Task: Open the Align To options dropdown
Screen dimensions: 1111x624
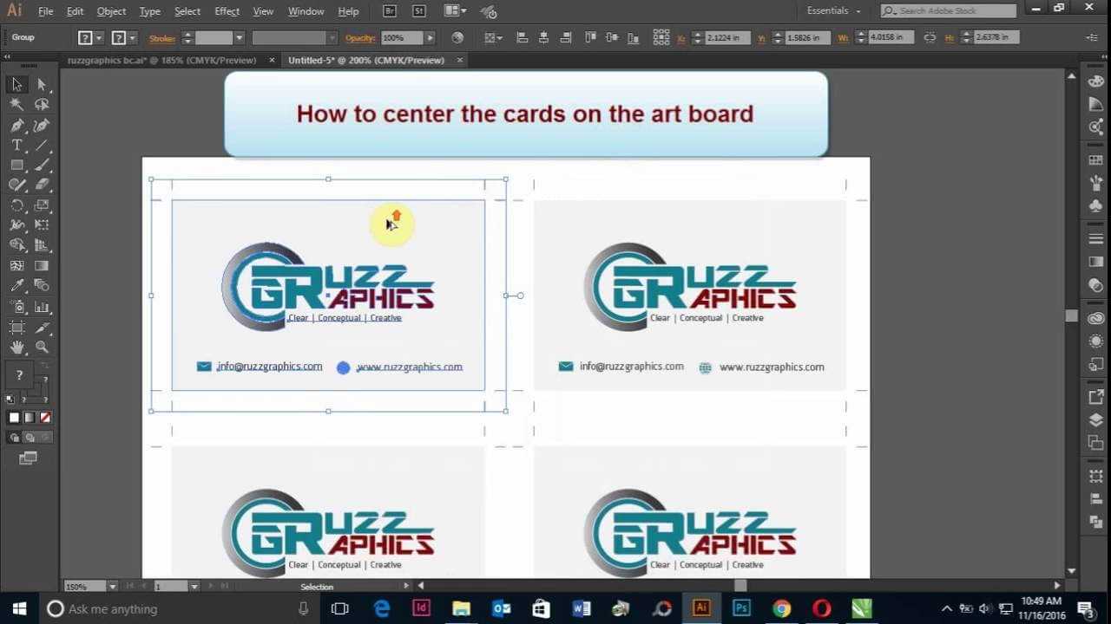Action: point(491,38)
